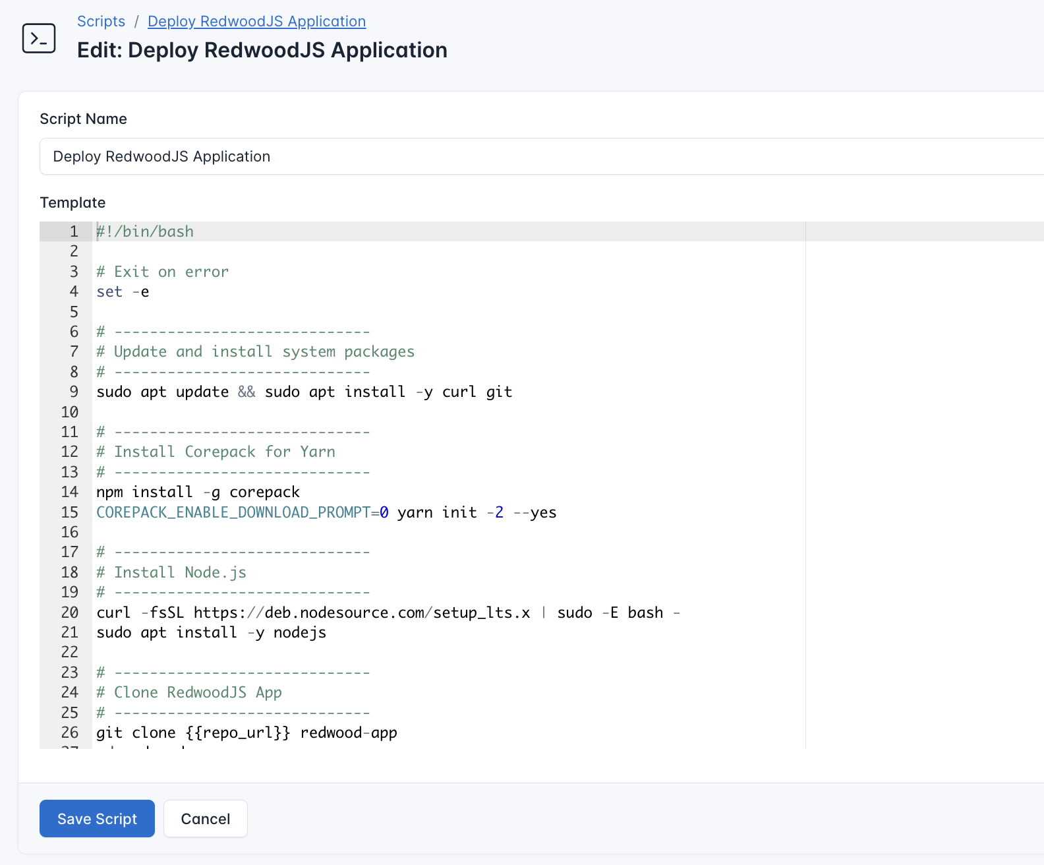
Task: Click line number 1 in the gutter
Action: 74,231
